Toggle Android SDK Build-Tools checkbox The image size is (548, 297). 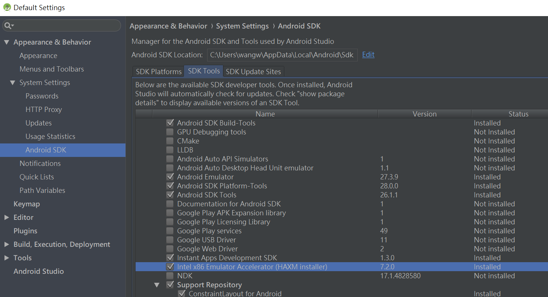click(x=170, y=123)
